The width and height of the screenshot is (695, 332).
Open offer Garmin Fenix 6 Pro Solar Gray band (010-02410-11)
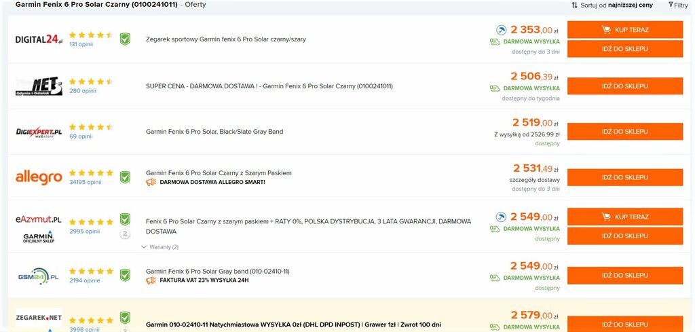(x=218, y=272)
